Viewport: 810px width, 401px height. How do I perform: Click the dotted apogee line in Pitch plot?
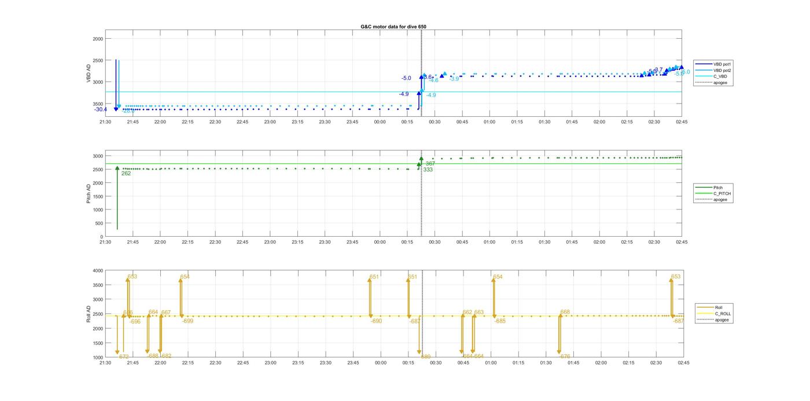421,194
